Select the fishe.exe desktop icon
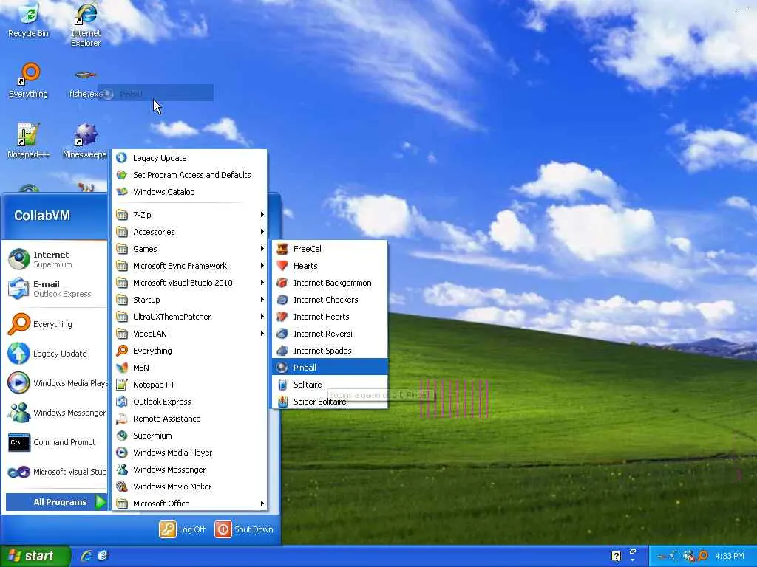 click(86, 83)
